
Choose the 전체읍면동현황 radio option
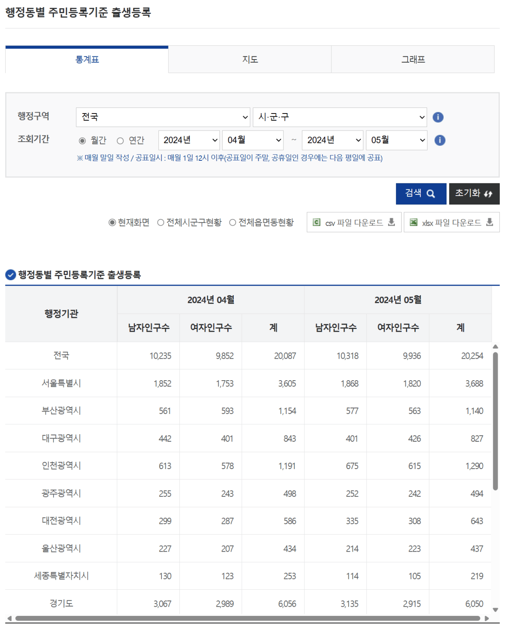pos(233,223)
